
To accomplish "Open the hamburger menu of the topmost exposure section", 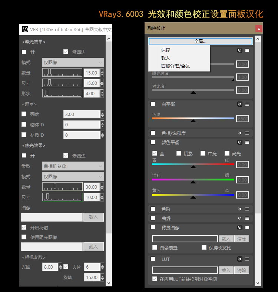I will click(x=247, y=50).
